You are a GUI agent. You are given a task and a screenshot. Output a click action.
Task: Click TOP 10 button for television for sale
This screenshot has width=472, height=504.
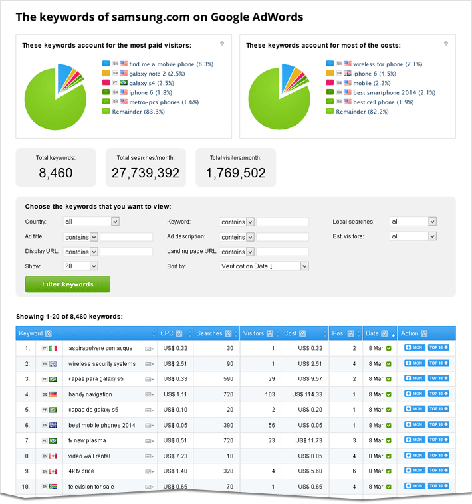point(438,486)
